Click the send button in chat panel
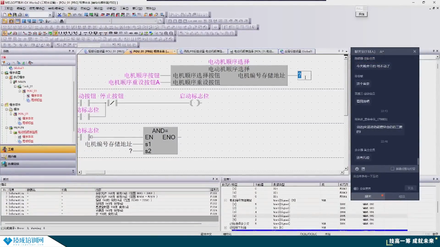 pos(410,188)
